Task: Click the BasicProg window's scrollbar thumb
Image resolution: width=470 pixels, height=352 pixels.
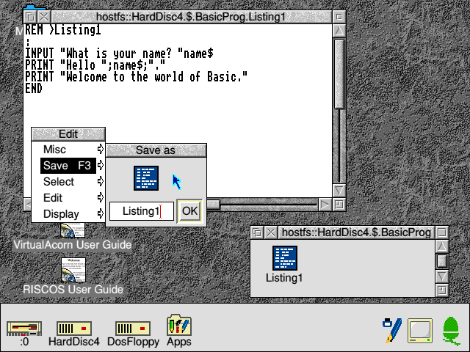Action: [x=442, y=261]
